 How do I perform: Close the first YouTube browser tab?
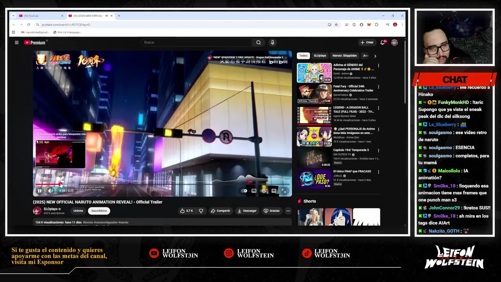coord(62,16)
